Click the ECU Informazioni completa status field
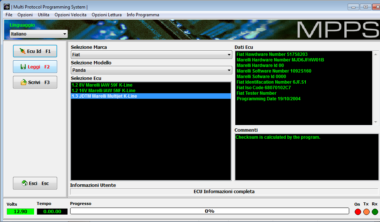 pyautogui.click(x=224, y=192)
